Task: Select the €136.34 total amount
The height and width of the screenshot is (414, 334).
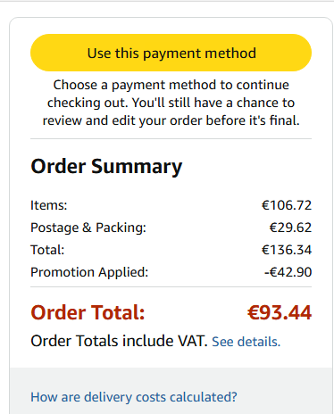Action: tap(287, 250)
